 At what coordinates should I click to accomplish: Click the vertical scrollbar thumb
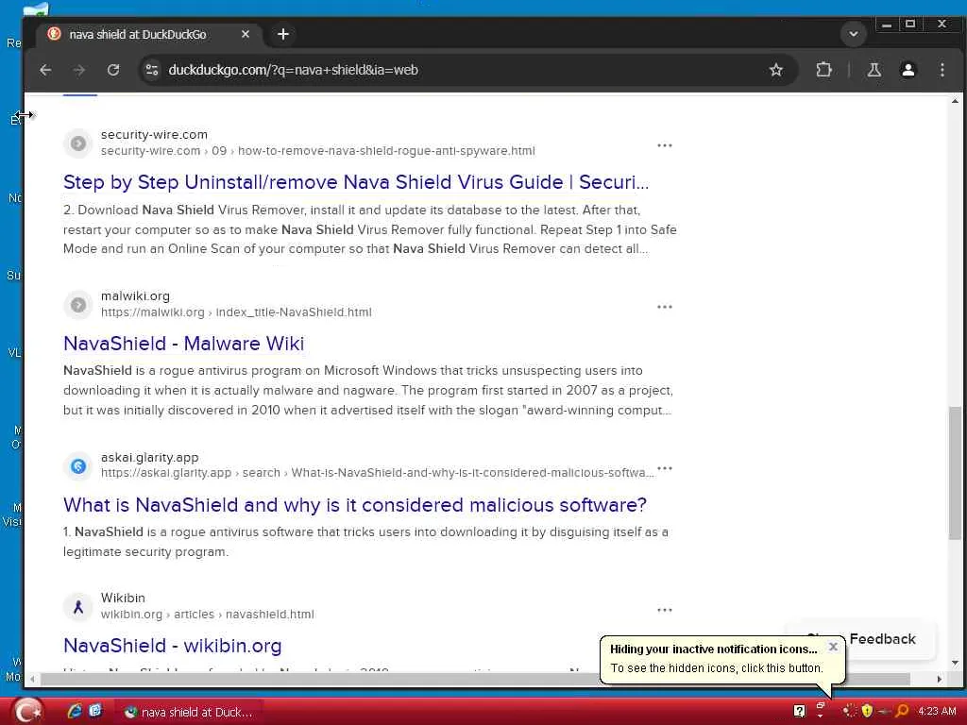pyautogui.click(x=955, y=473)
